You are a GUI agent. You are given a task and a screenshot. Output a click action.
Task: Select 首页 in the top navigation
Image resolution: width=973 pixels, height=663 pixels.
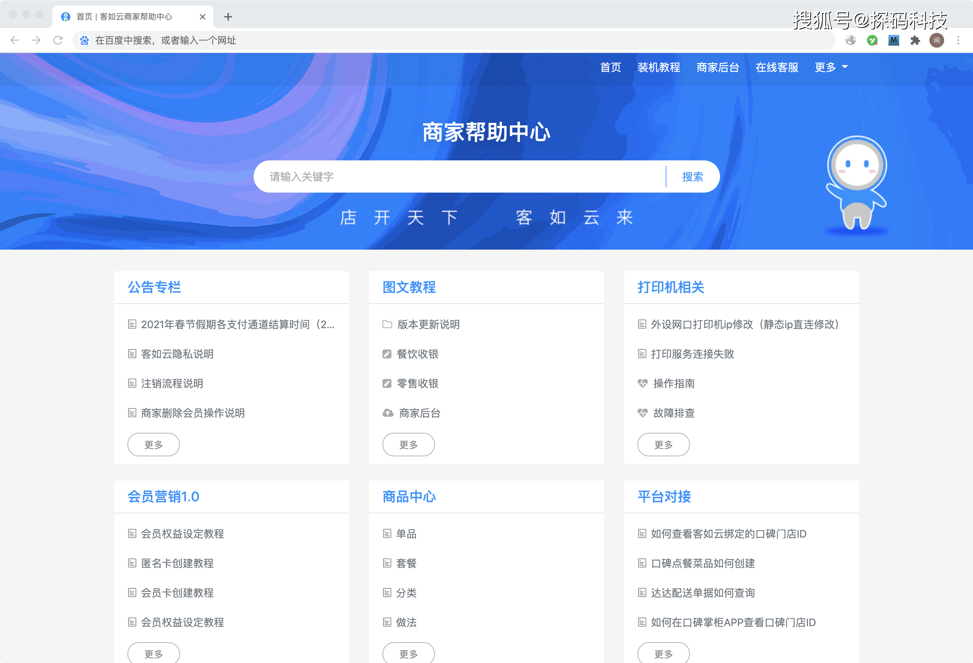click(610, 67)
